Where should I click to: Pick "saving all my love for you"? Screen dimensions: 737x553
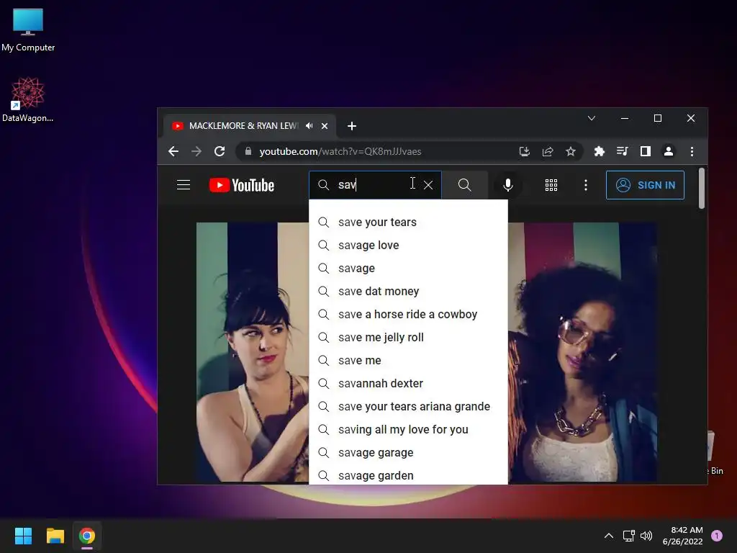408,429
